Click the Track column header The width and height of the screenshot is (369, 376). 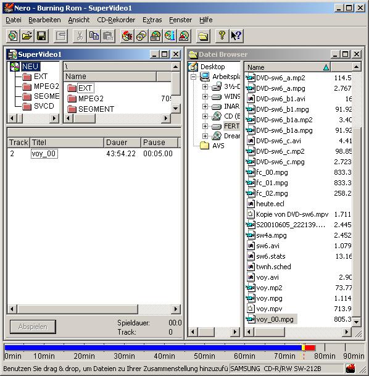click(x=19, y=143)
